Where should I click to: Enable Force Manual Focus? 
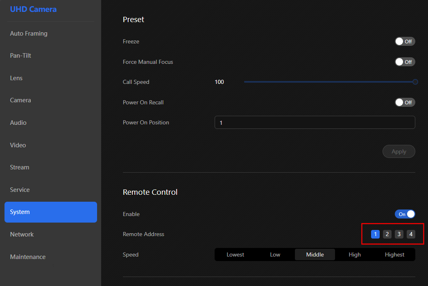(x=405, y=62)
